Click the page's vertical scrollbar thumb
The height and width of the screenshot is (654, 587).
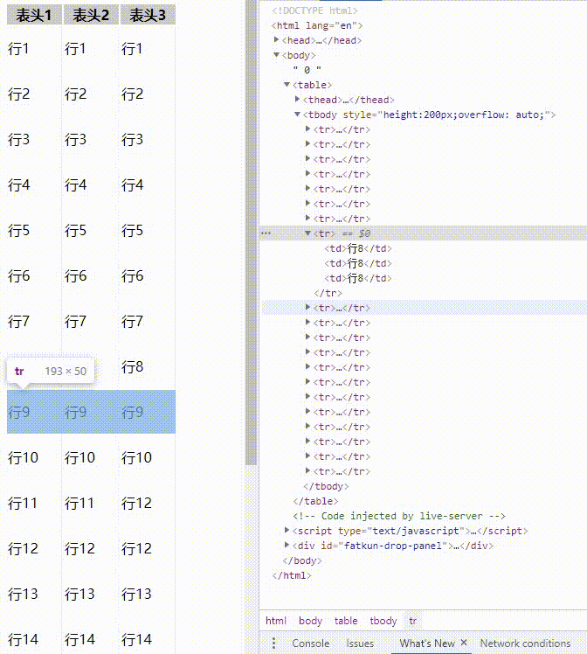coord(251,233)
